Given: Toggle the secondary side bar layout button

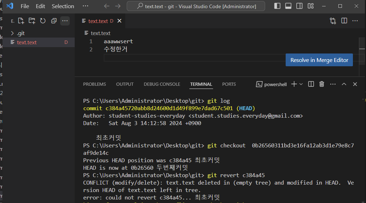Looking at the screenshot, I should point(299,6).
